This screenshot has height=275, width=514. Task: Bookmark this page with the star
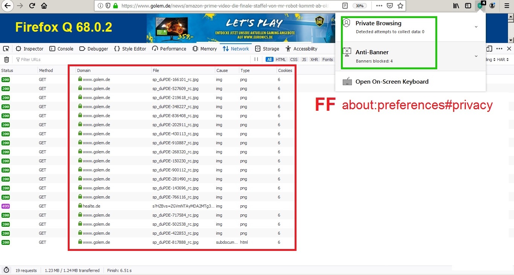400,6
